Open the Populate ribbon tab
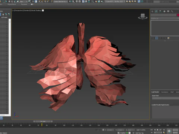This screenshot has height=134, width=179. [x=24, y=4]
